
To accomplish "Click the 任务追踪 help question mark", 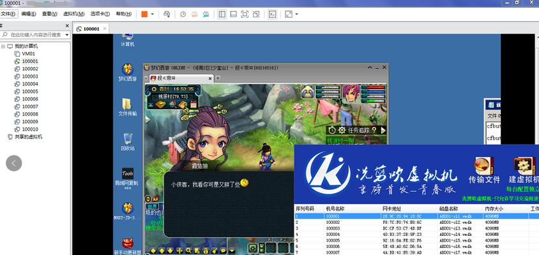I will 374,131.
